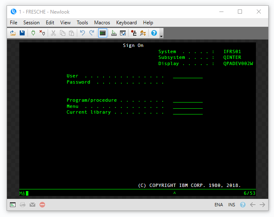The height and width of the screenshot is (217, 274).
Task: Click the orange inspect/identify tool icon
Action: click(x=143, y=33)
